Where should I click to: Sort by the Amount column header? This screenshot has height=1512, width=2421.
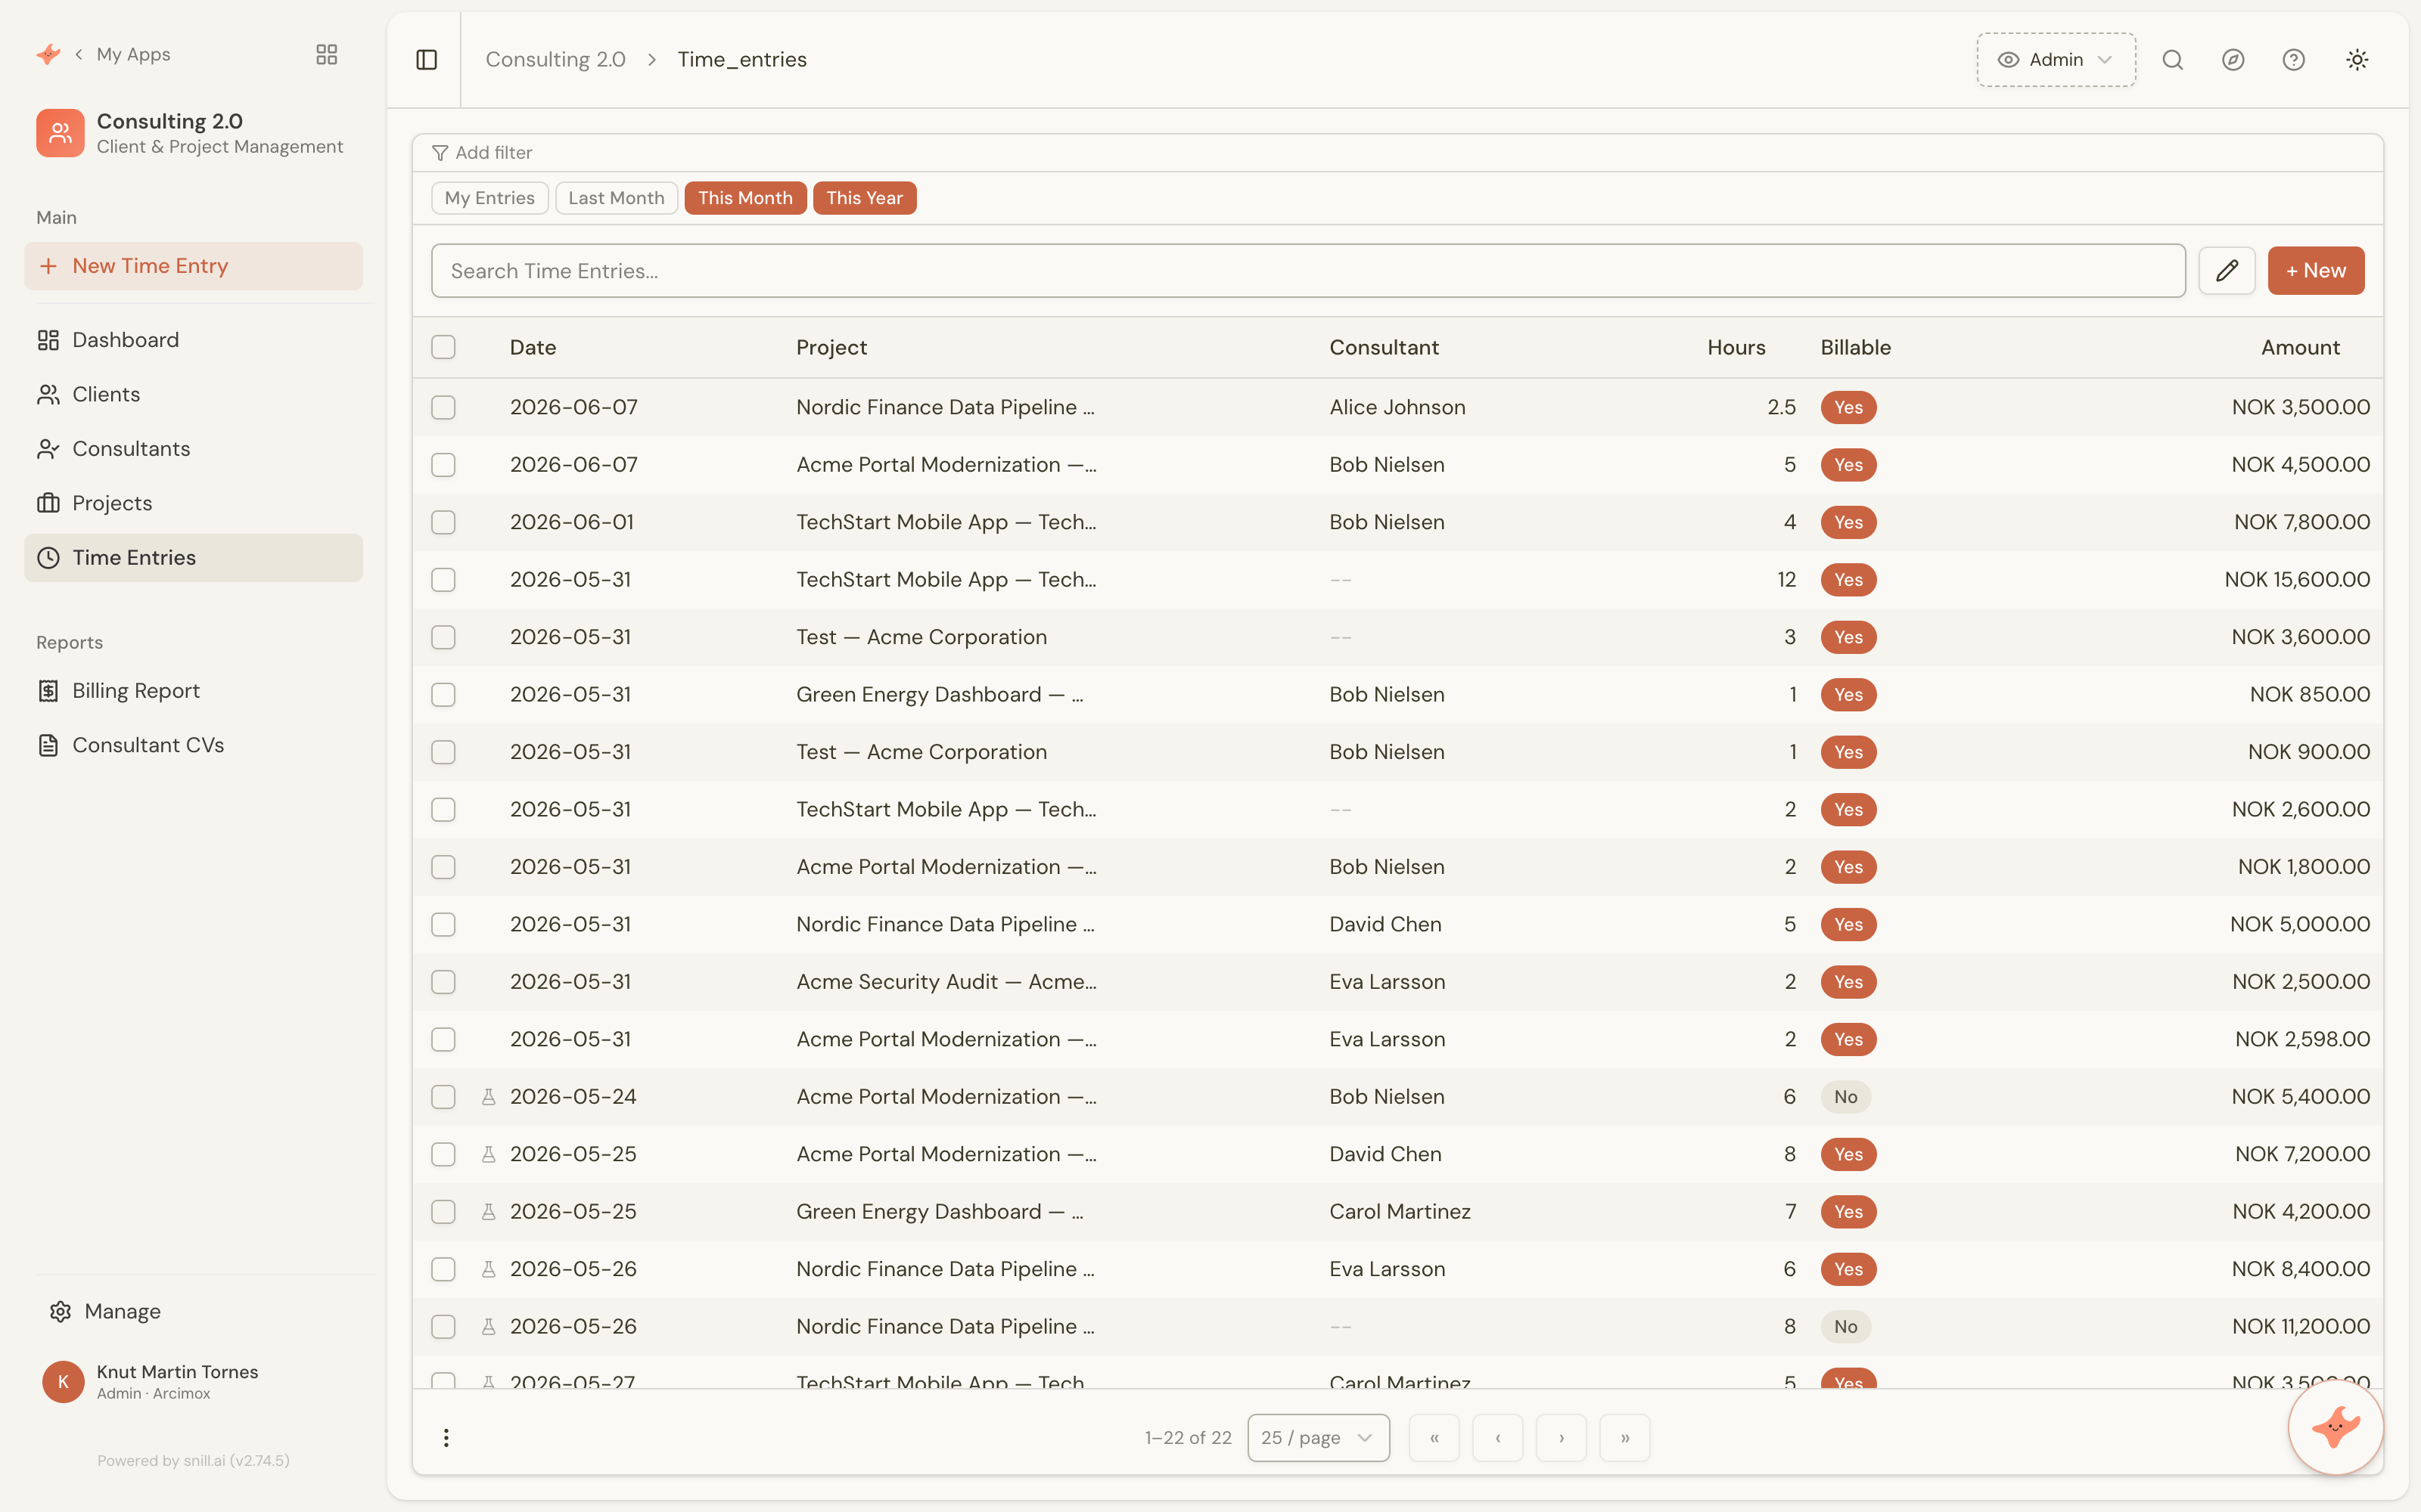click(x=2300, y=347)
